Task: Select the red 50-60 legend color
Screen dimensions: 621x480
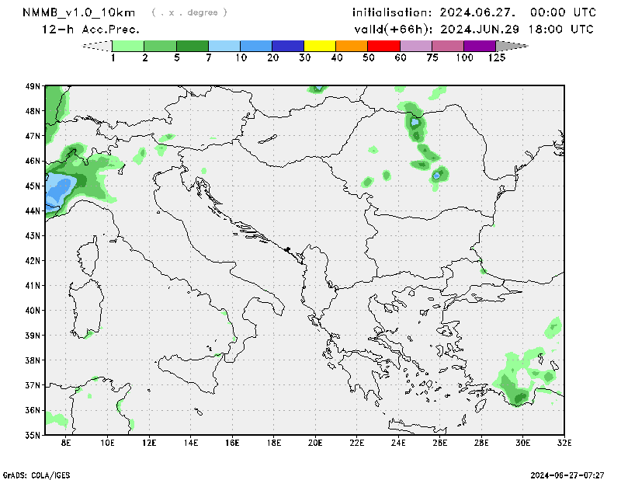Action: pyautogui.click(x=384, y=46)
